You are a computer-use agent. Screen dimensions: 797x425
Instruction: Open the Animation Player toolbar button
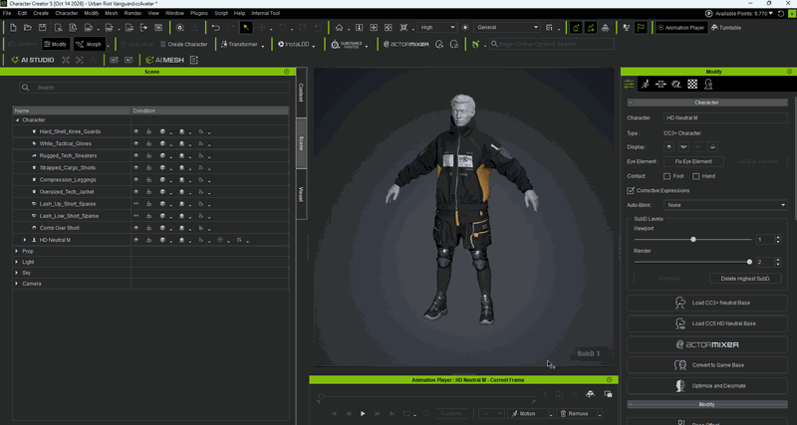pyautogui.click(x=681, y=28)
